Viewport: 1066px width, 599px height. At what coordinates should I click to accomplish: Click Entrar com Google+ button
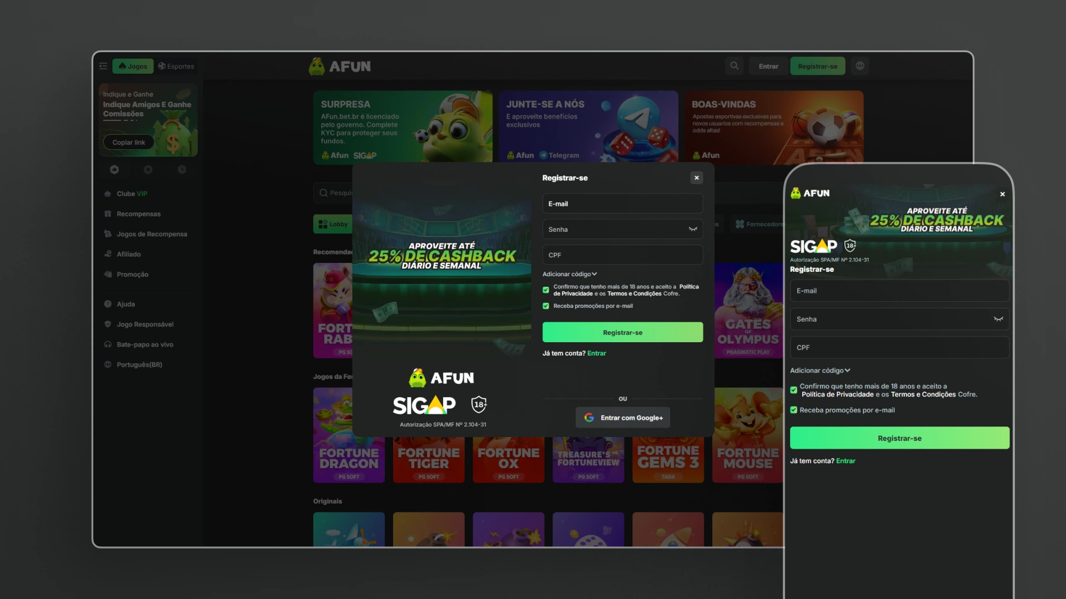click(x=622, y=418)
